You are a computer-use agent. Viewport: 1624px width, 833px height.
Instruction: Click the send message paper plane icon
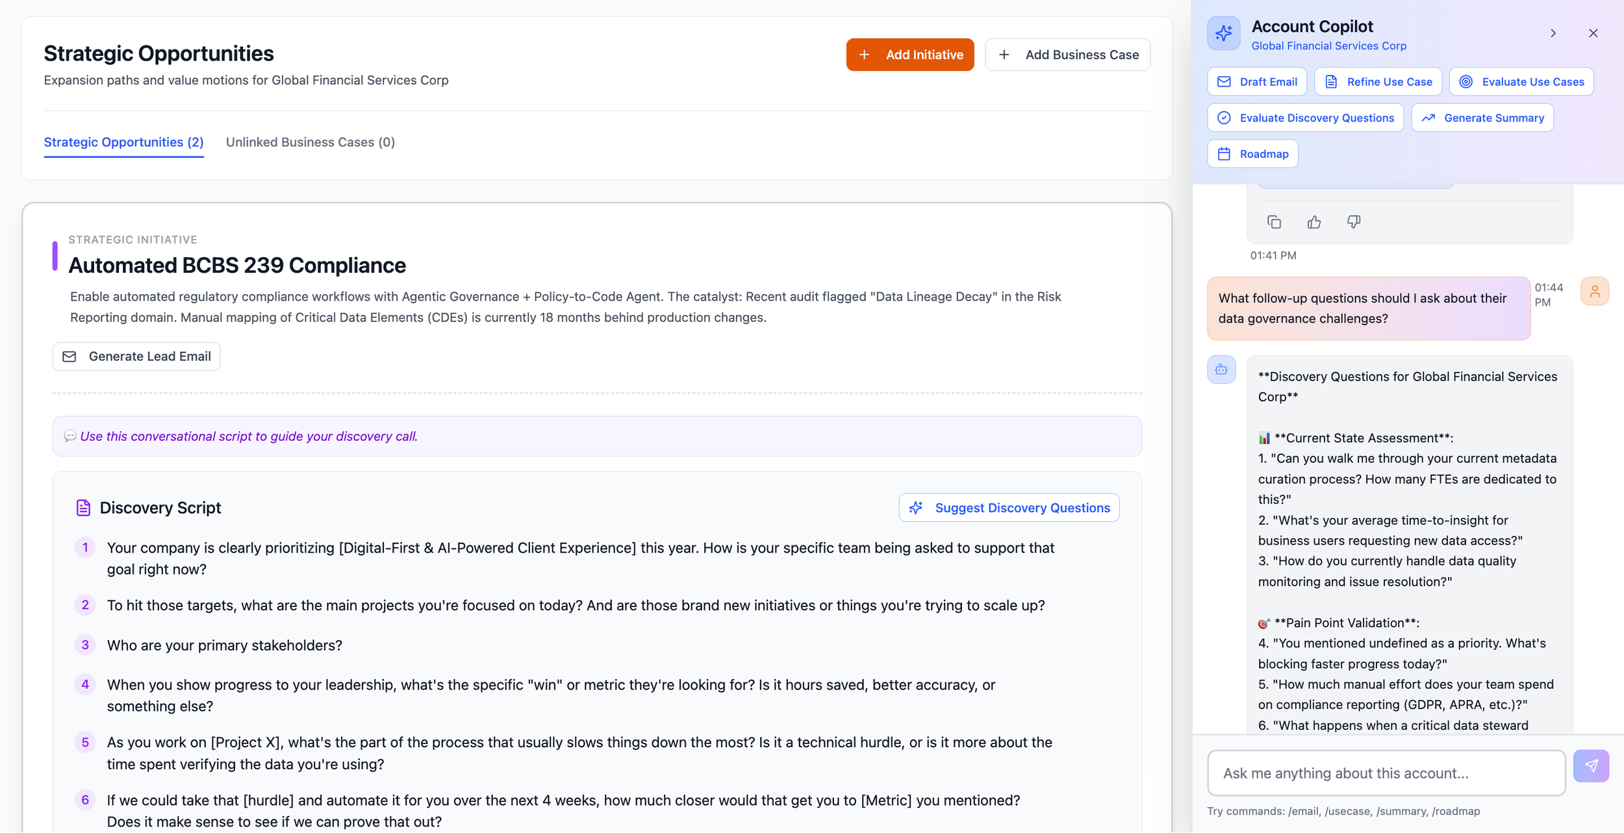[1591, 766]
